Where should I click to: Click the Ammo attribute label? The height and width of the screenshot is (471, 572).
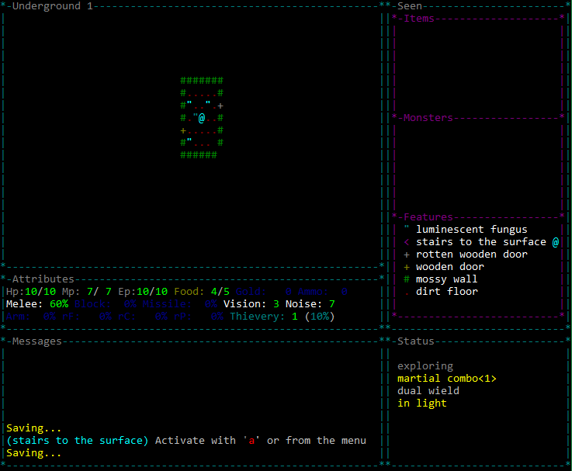(x=313, y=292)
